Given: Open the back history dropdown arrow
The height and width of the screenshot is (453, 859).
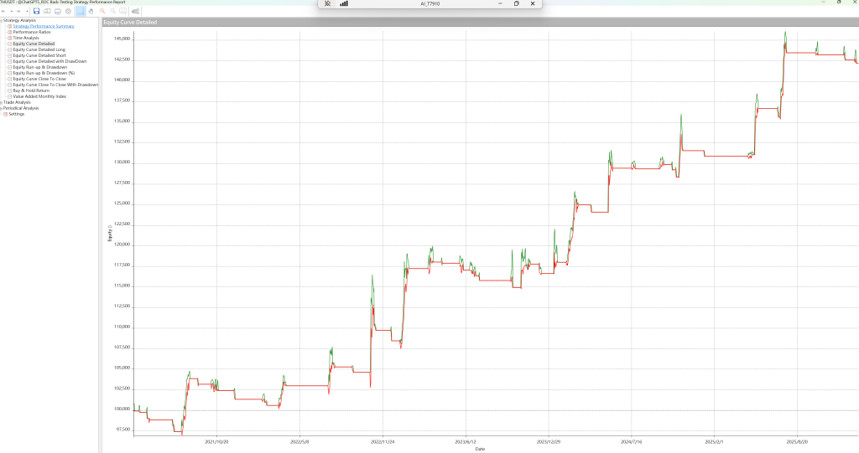Looking at the screenshot, I should tap(11, 11).
